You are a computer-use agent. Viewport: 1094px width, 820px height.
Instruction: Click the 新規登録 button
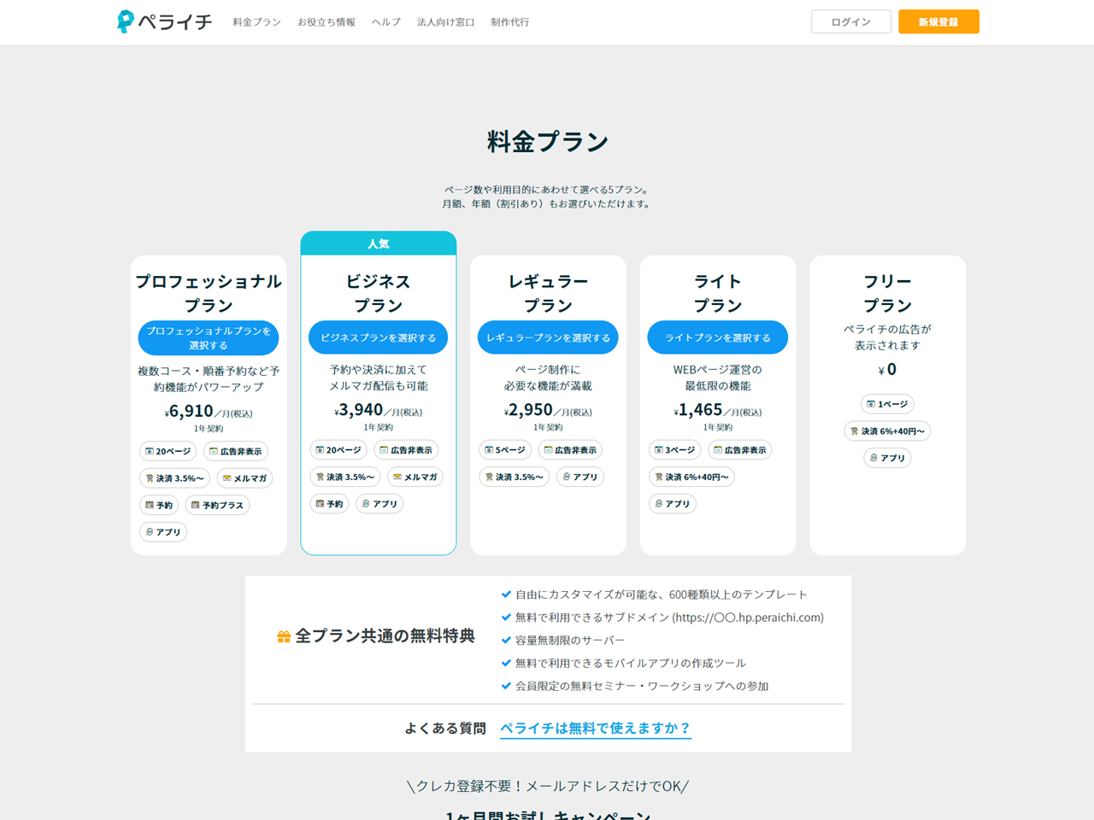(x=938, y=22)
